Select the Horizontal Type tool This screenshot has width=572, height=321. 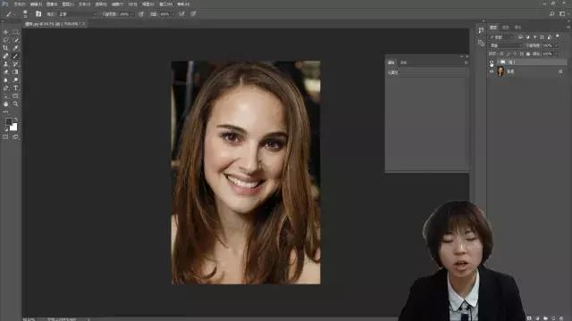pyautogui.click(x=15, y=88)
